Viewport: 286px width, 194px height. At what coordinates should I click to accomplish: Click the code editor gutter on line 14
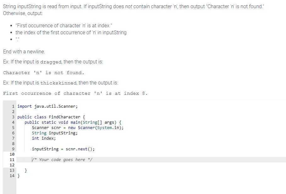[x=12, y=175]
